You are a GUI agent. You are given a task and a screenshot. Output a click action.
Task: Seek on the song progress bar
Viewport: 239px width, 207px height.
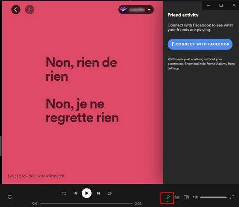[x=87, y=204]
